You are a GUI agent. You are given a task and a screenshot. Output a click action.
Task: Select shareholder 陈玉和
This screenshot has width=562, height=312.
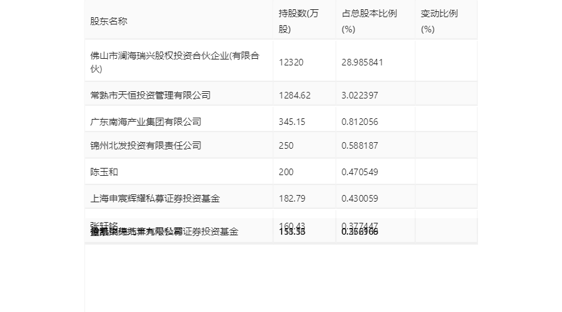[x=104, y=172]
